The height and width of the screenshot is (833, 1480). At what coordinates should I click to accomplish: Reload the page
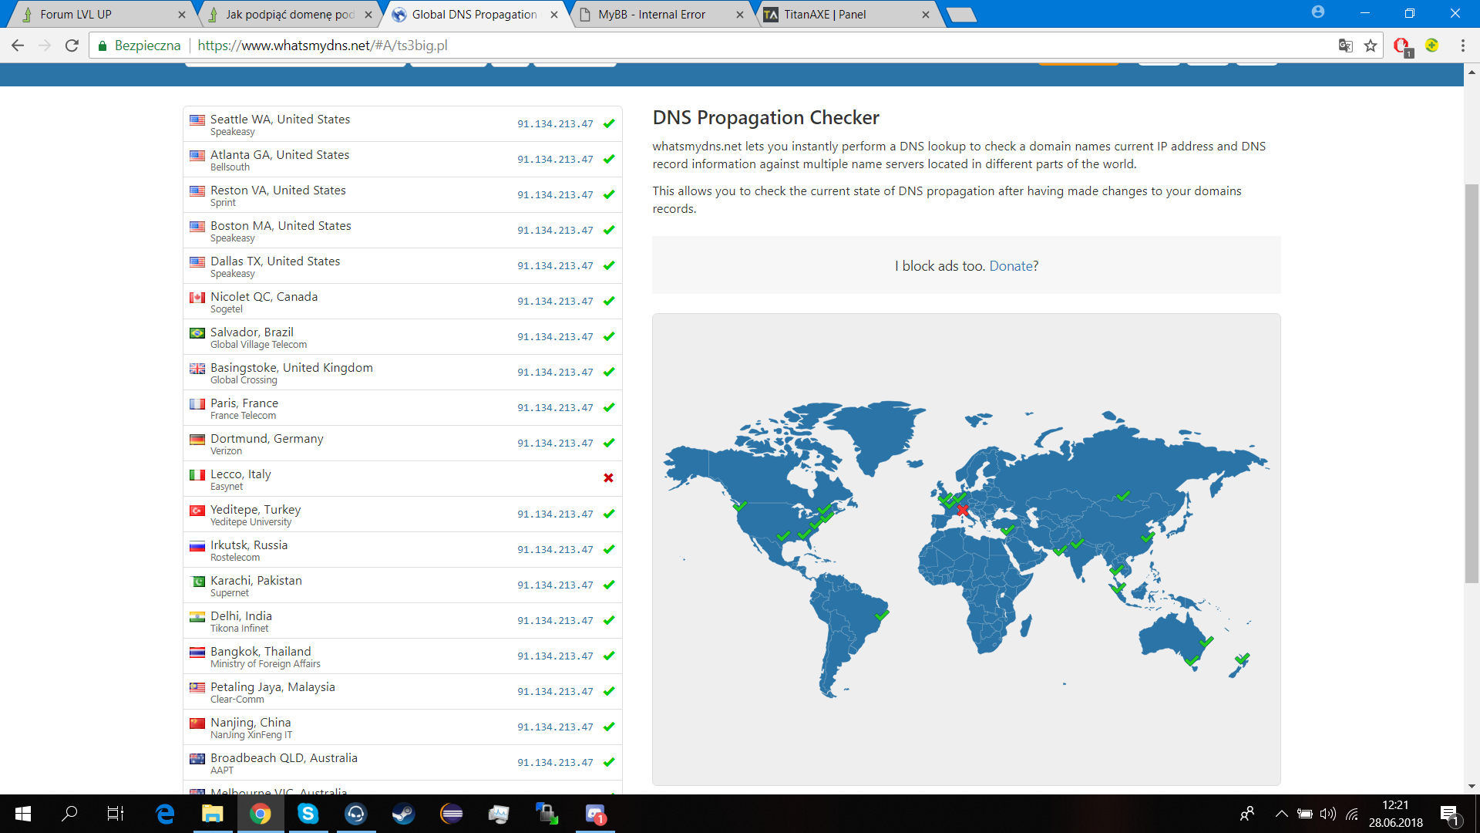pos(72,46)
